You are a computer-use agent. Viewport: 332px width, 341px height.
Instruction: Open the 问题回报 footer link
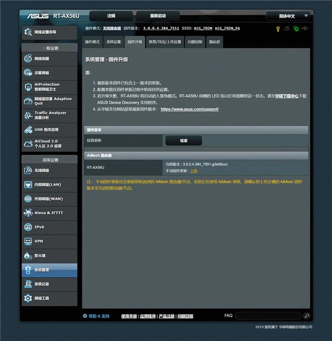(185, 316)
